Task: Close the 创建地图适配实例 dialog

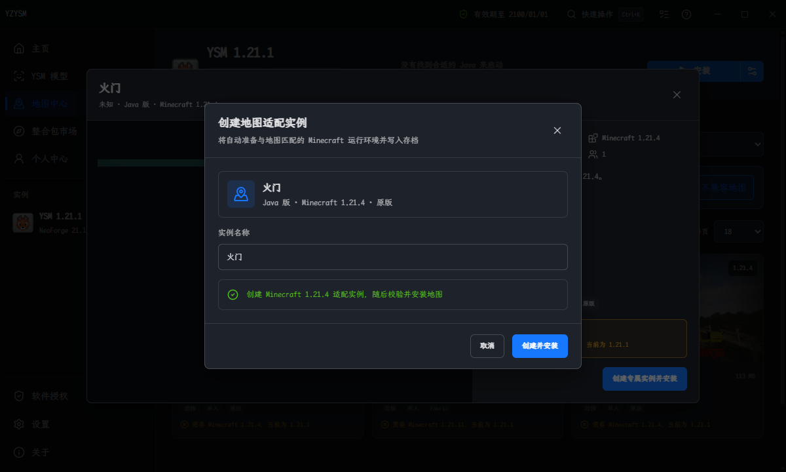Action: (557, 130)
